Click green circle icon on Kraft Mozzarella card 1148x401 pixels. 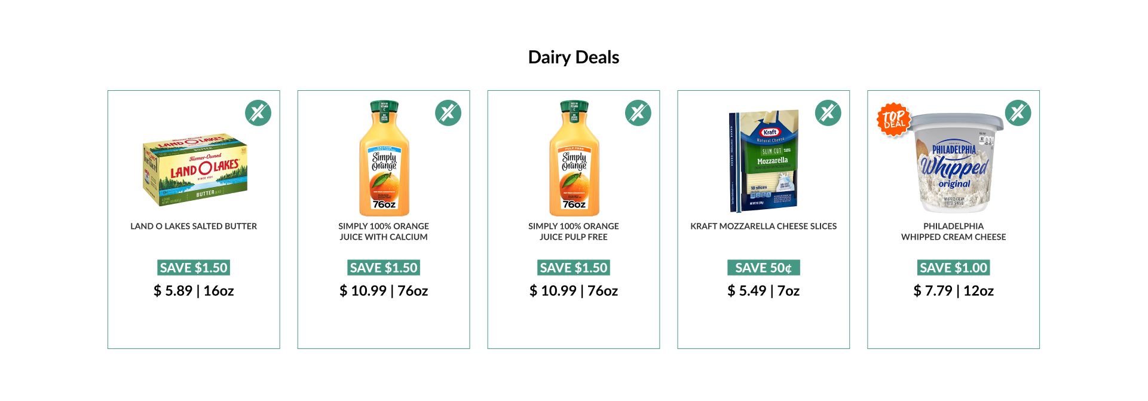click(828, 113)
